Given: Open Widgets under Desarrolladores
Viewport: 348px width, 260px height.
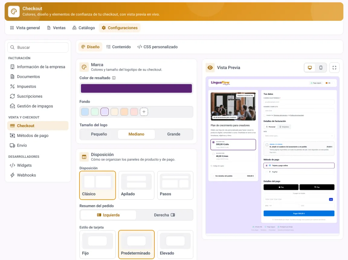Looking at the screenshot, I should [x=38, y=165].
